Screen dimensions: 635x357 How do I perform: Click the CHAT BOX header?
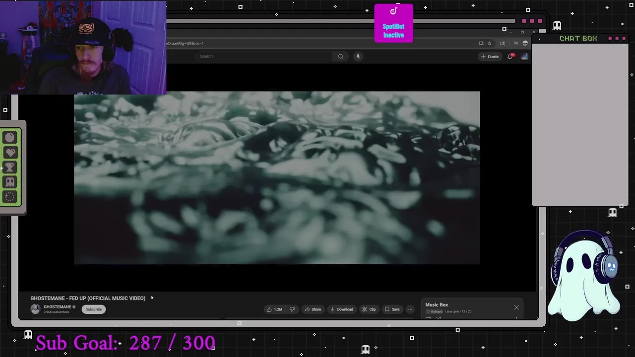coord(578,38)
